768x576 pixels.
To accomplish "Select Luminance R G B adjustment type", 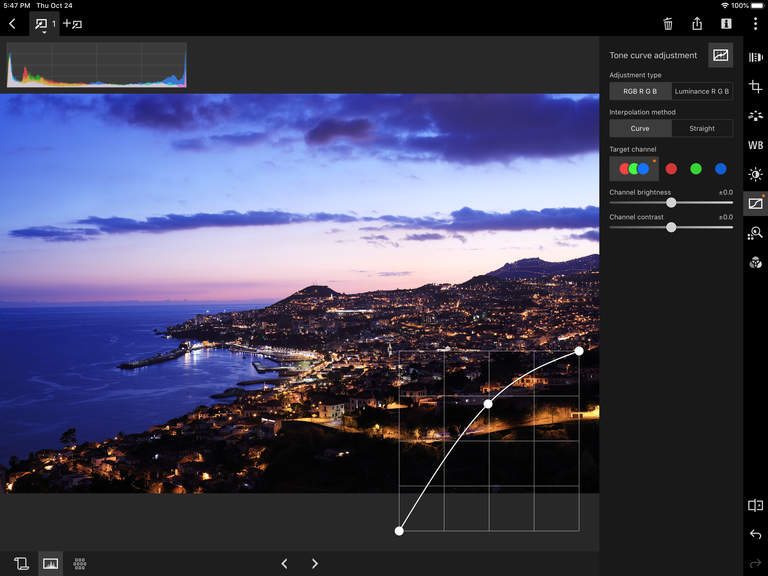I will pyautogui.click(x=702, y=91).
